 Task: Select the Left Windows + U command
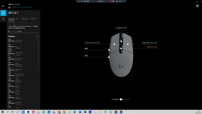(15, 54)
